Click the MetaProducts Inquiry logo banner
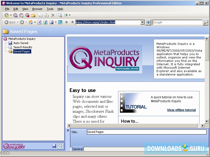Image resolution: width=210 pixels, height=157 pixels. (105, 59)
